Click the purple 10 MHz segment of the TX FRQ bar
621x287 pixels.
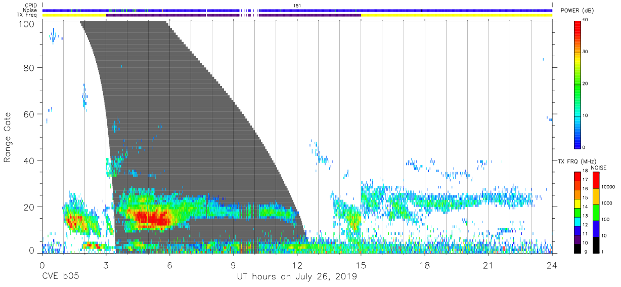click(578, 239)
